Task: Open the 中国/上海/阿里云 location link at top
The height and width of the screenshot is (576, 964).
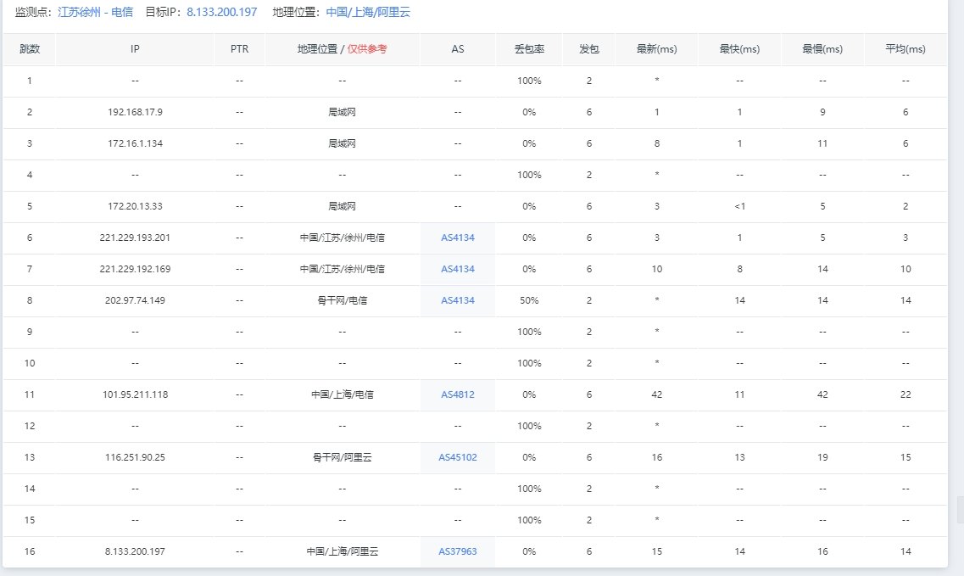Action: point(368,13)
